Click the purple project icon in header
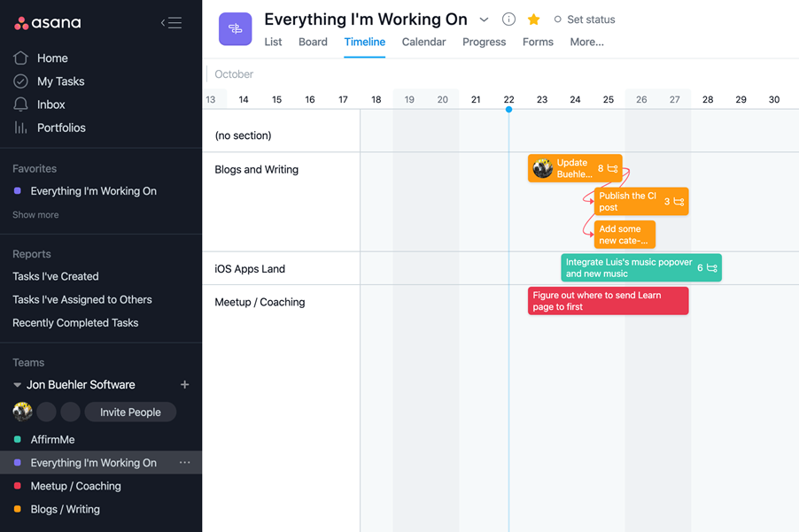Viewport: 799px width, 532px height. (x=235, y=29)
